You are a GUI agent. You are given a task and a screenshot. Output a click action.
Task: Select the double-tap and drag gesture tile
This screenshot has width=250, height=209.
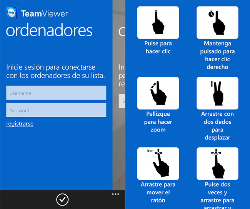[217, 163]
